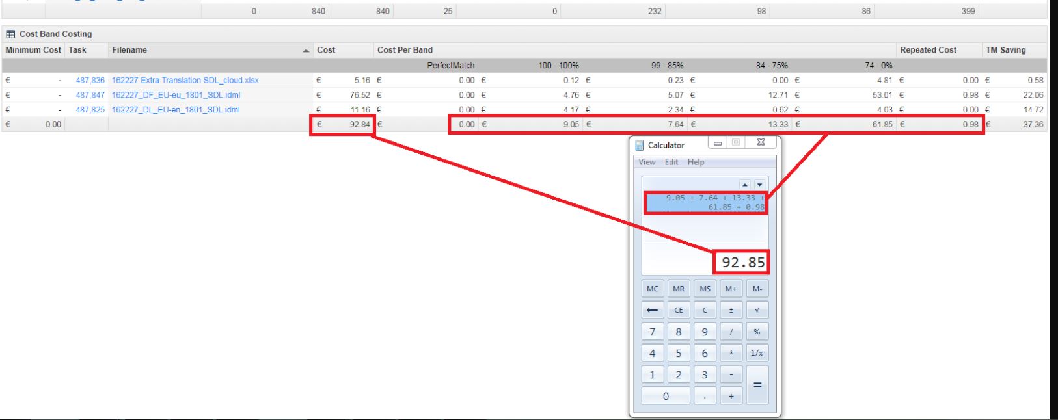Click the history up arrow in Calculator
The width and height of the screenshot is (1058, 420).
[x=745, y=185]
